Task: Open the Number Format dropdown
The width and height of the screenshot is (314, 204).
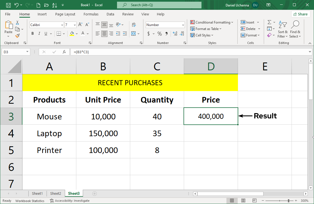Action: (183, 25)
